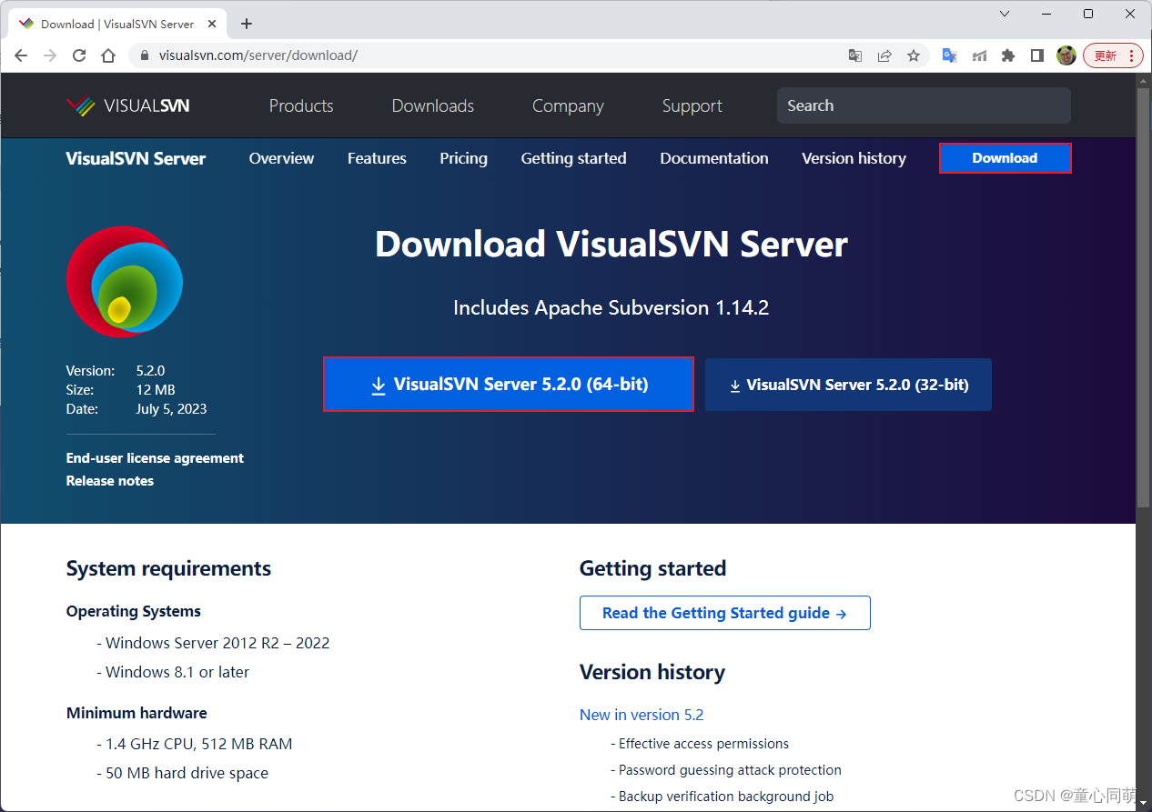The height and width of the screenshot is (812, 1152).
Task: Click the scrollbar down arrow
Action: [1144, 803]
